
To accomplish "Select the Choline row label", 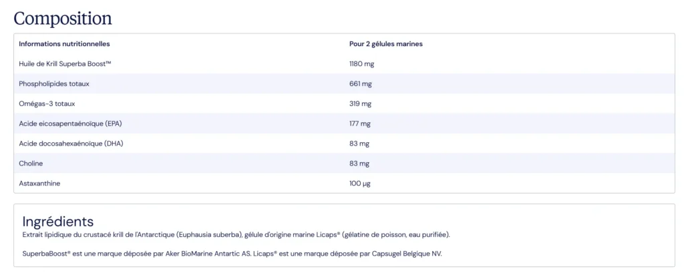I will tap(31, 164).
